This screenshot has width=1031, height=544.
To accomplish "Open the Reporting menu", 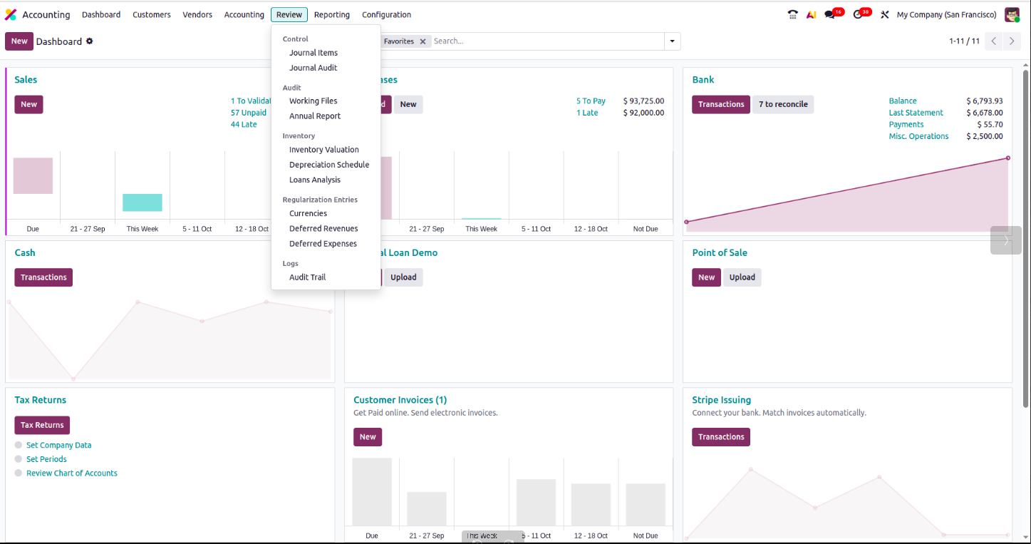I will pyautogui.click(x=331, y=14).
